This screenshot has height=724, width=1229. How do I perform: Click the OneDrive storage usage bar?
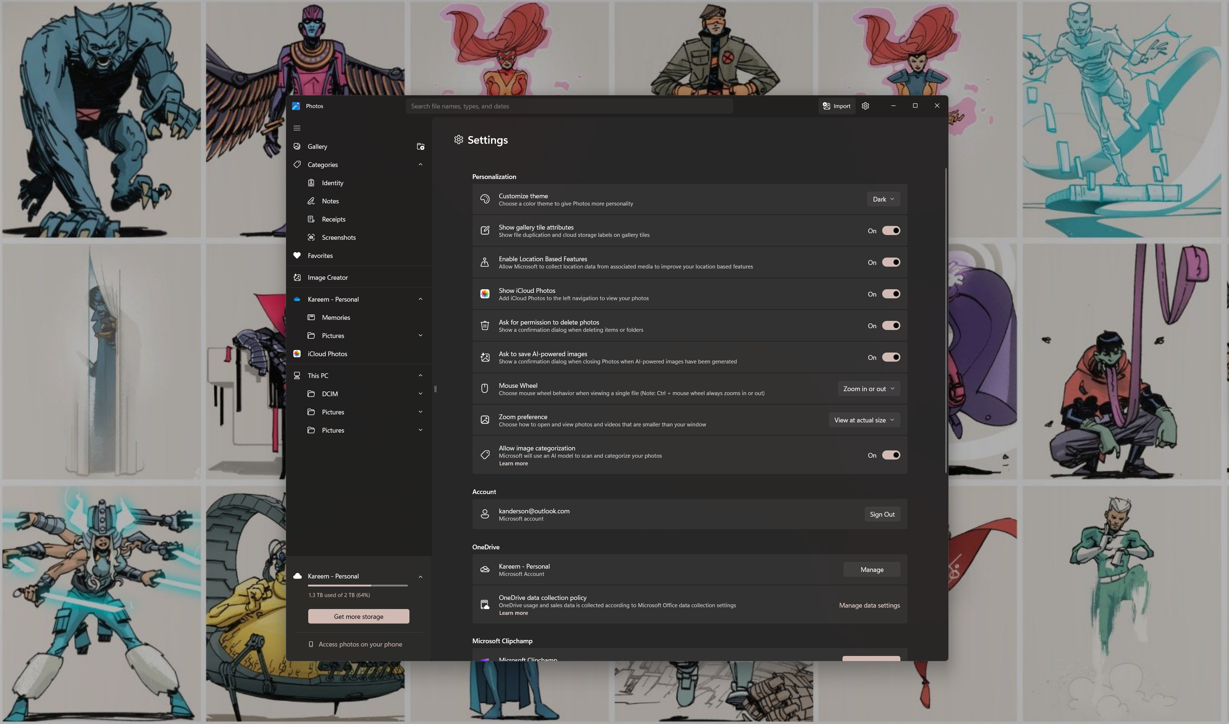358,585
